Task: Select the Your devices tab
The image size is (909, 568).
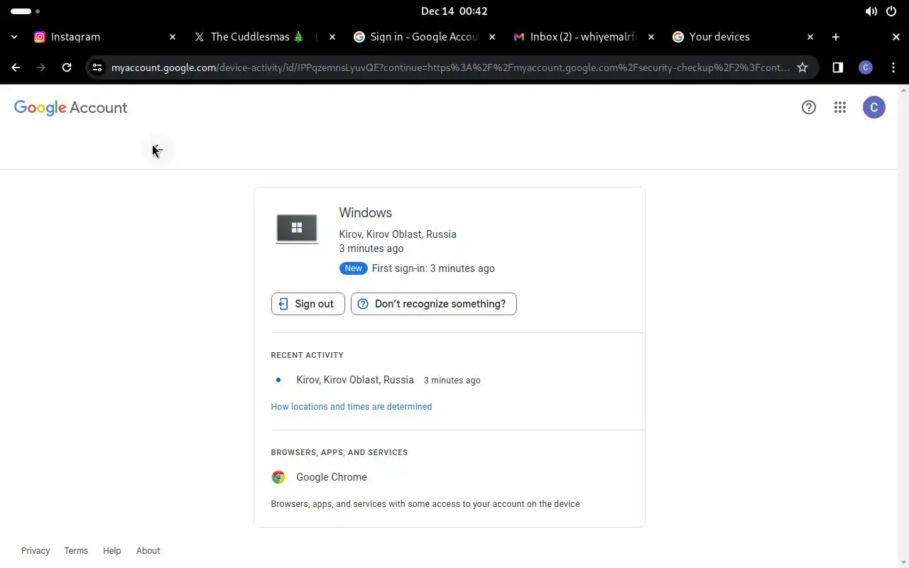Action: tap(744, 37)
